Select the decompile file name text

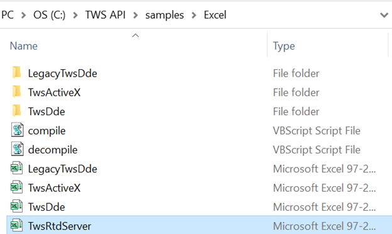coord(53,150)
